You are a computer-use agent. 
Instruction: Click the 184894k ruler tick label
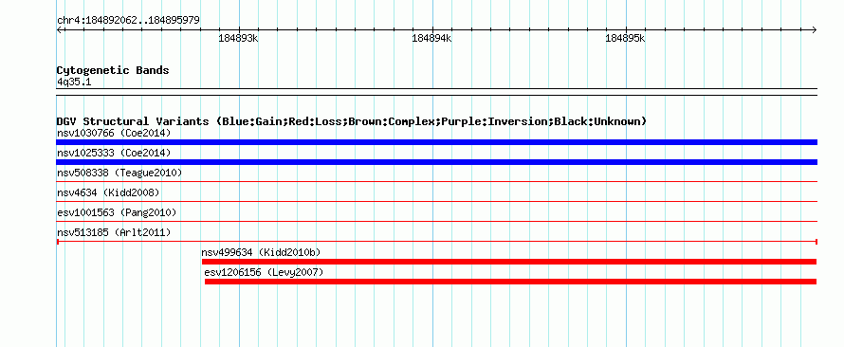[431, 38]
